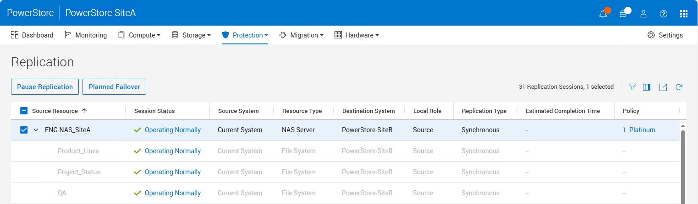This screenshot has height=204, width=698.
Task: Open the 1. Platinum policy link
Action: (638, 130)
